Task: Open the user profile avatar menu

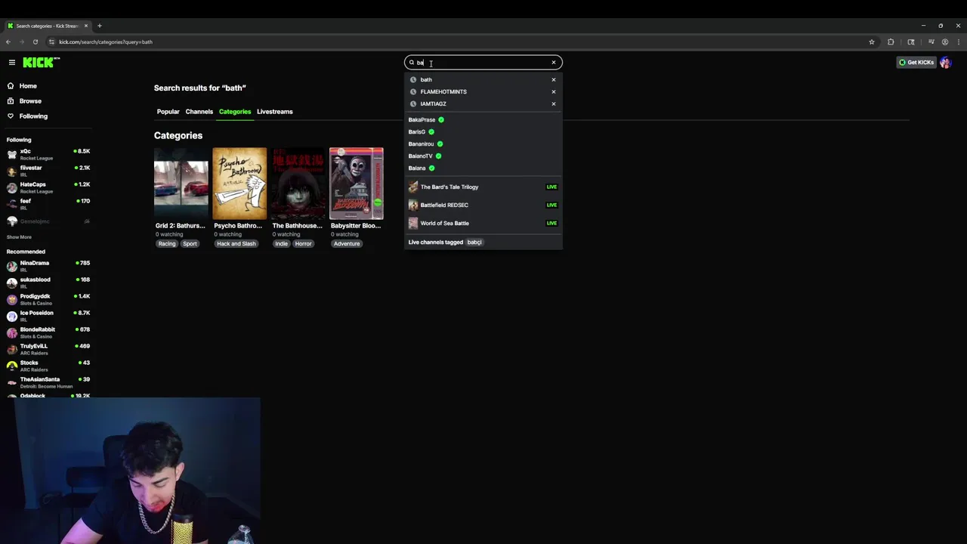Action: tap(945, 63)
